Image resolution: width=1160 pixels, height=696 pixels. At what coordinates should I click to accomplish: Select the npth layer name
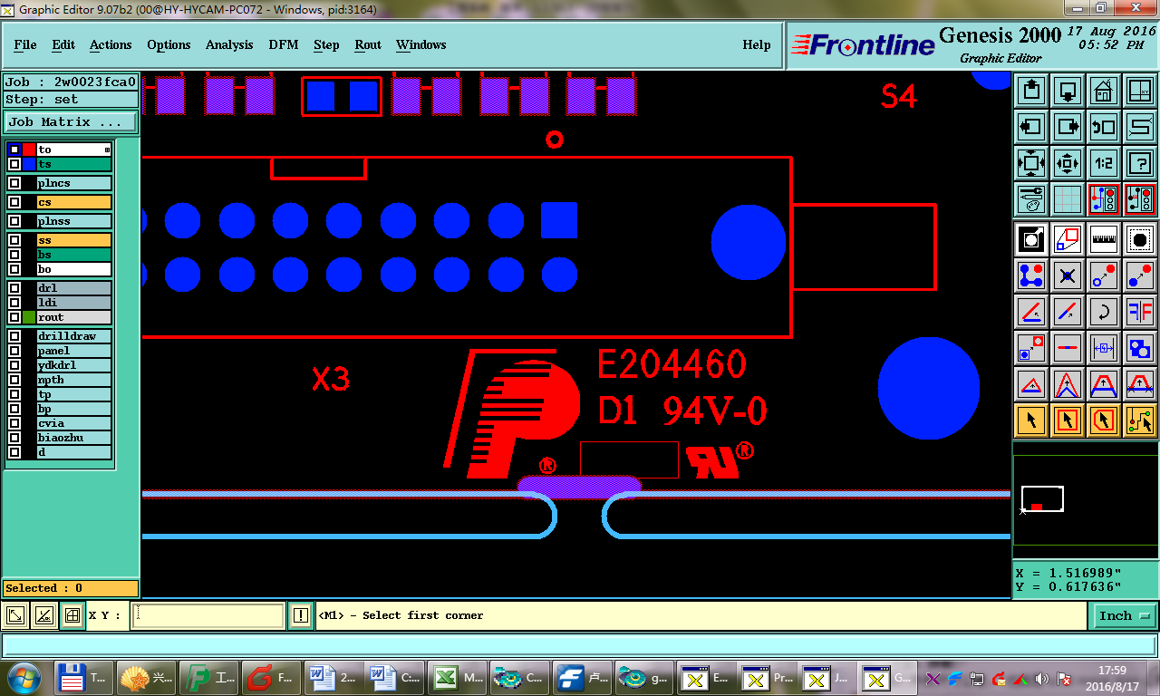click(73, 380)
